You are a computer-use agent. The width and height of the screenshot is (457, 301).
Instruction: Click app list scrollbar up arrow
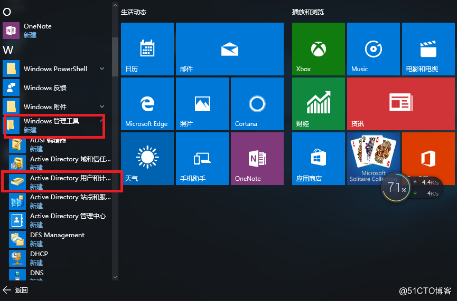pyautogui.click(x=115, y=5)
